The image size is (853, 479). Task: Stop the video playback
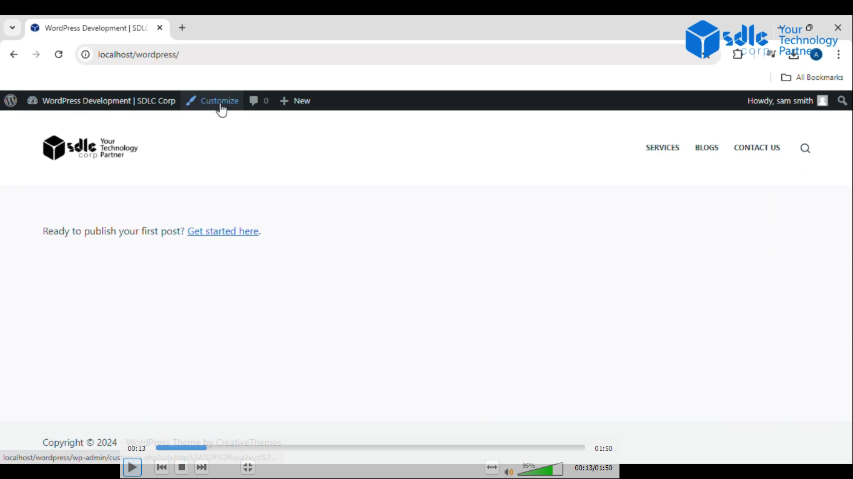click(x=182, y=467)
